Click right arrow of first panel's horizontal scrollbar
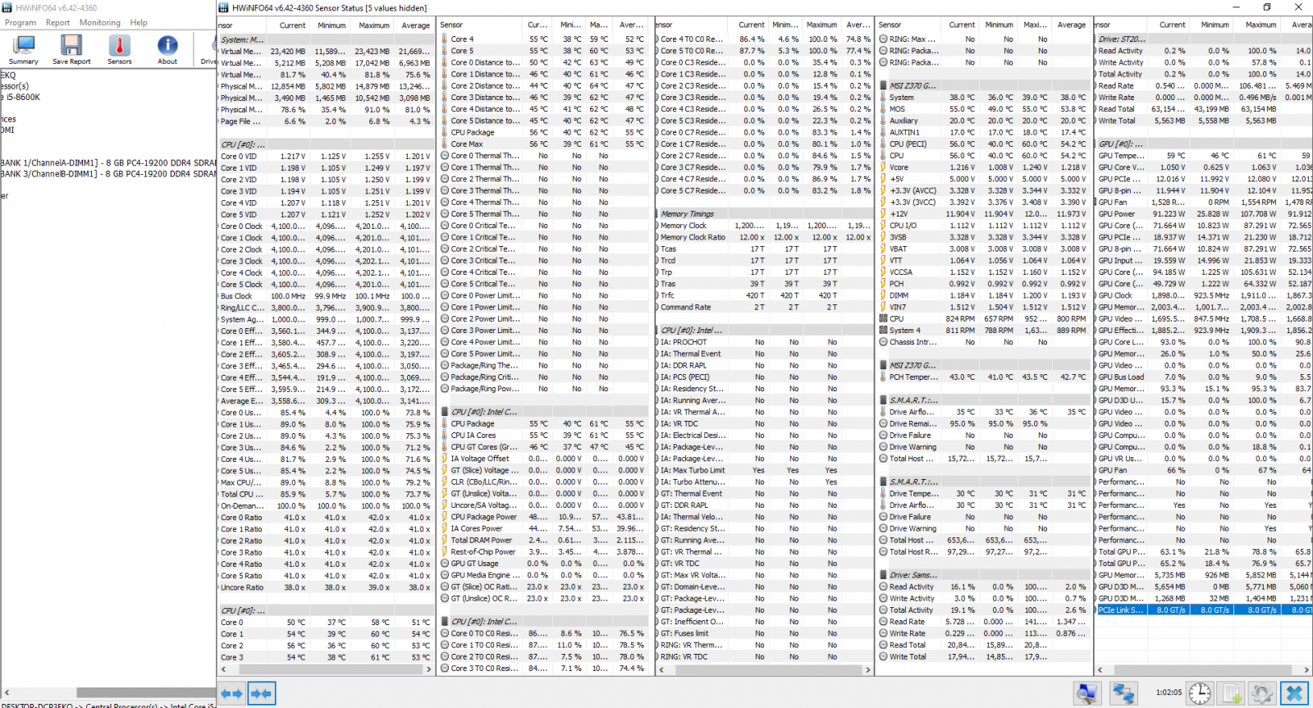The image size is (1313, 708). pyautogui.click(x=428, y=669)
